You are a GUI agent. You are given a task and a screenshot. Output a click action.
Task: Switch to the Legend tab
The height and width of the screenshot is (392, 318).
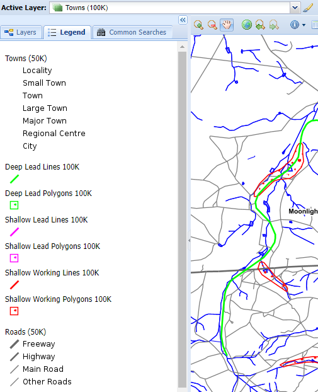click(x=67, y=33)
